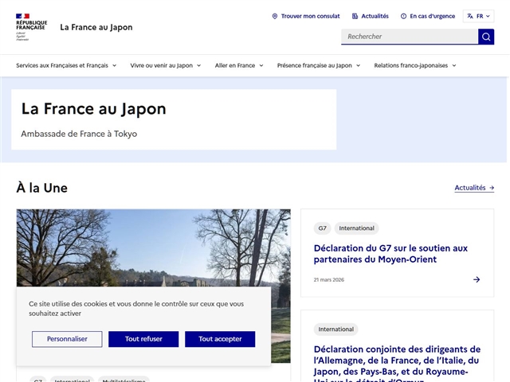The image size is (510, 382).
Task: Click in the Rechercher search field
Action: click(410, 37)
